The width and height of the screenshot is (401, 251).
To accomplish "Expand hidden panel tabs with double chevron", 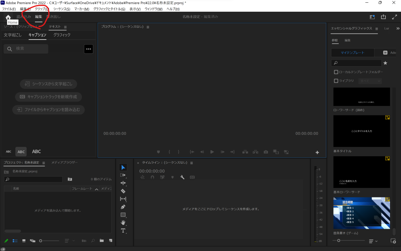I will point(398,29).
